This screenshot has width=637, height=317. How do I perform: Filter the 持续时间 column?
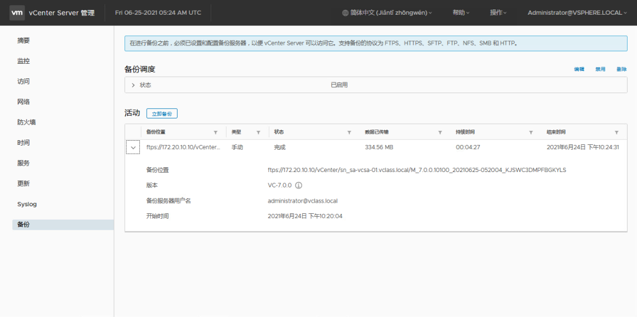click(x=531, y=133)
